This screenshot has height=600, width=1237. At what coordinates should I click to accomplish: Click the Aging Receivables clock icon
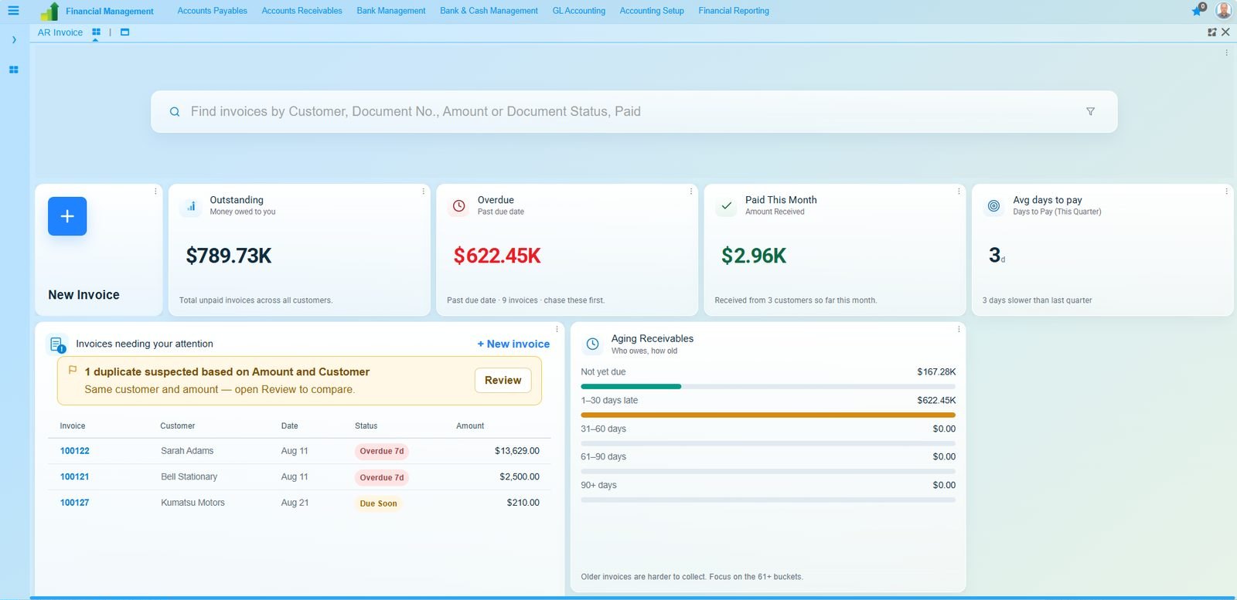click(592, 344)
